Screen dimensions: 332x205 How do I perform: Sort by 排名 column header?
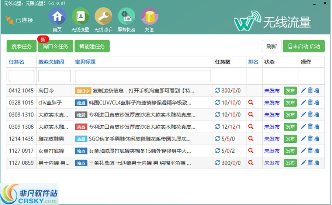pos(253,62)
